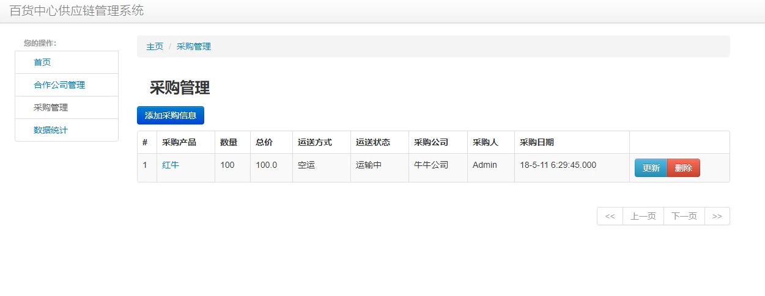Click the 您的操作 sidebar label

pyautogui.click(x=40, y=43)
